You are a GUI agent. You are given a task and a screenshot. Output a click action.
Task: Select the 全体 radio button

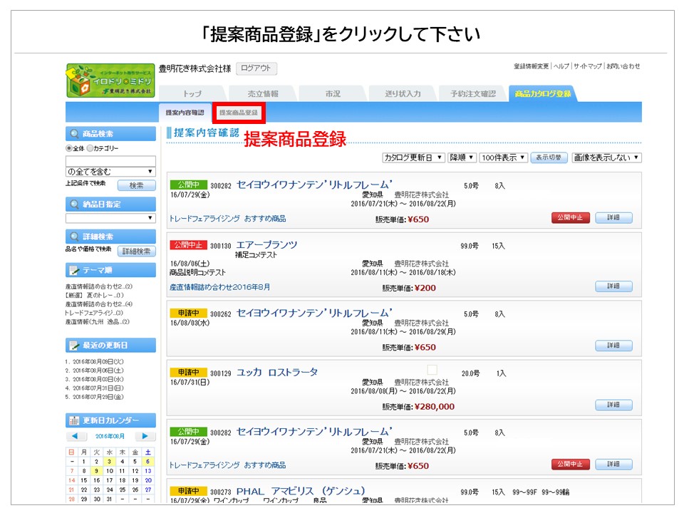[69, 148]
